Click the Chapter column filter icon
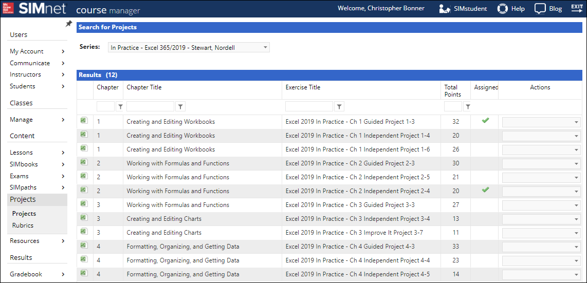 click(120, 107)
